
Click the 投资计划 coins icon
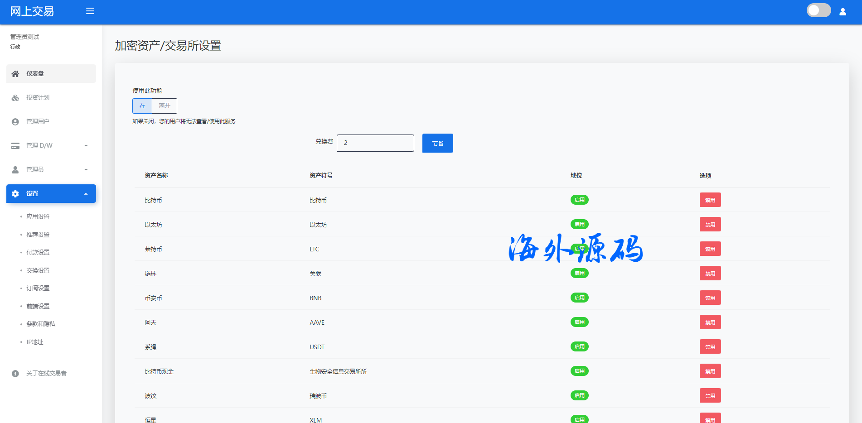pos(15,98)
